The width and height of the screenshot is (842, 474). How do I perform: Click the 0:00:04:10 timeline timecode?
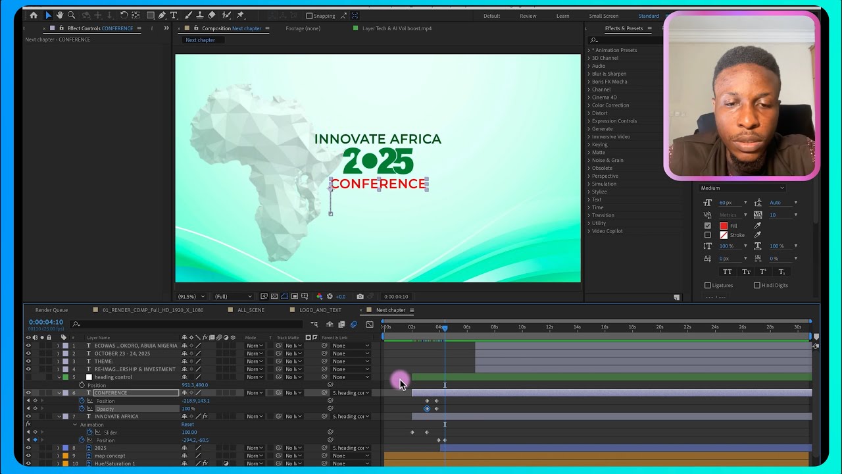pyautogui.click(x=46, y=322)
